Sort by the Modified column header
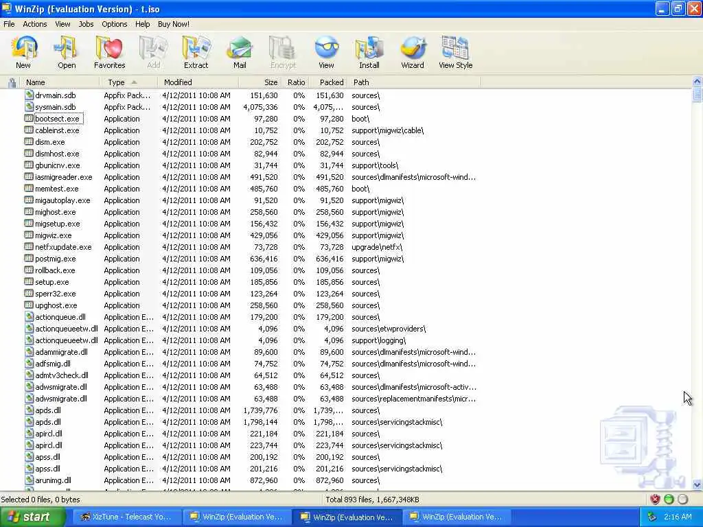 [x=198, y=82]
